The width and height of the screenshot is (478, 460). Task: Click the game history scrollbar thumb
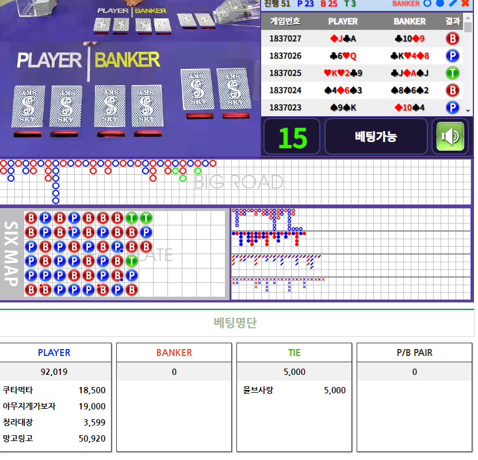(468, 27)
